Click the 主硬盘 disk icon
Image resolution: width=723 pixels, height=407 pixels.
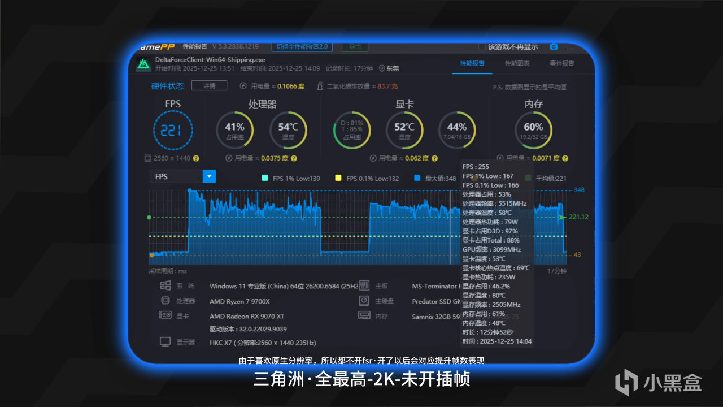(x=364, y=301)
